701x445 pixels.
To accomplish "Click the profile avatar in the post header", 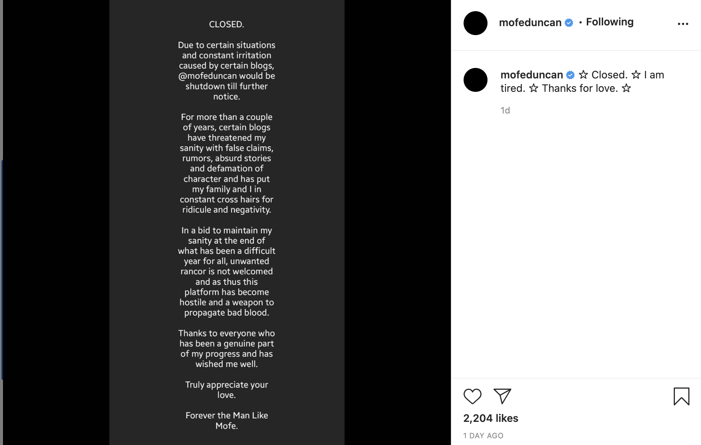I will pos(475,23).
